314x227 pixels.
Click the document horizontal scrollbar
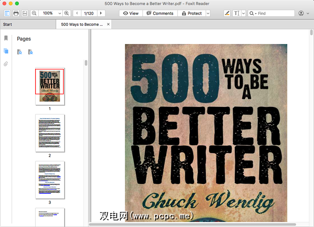tap(192, 224)
